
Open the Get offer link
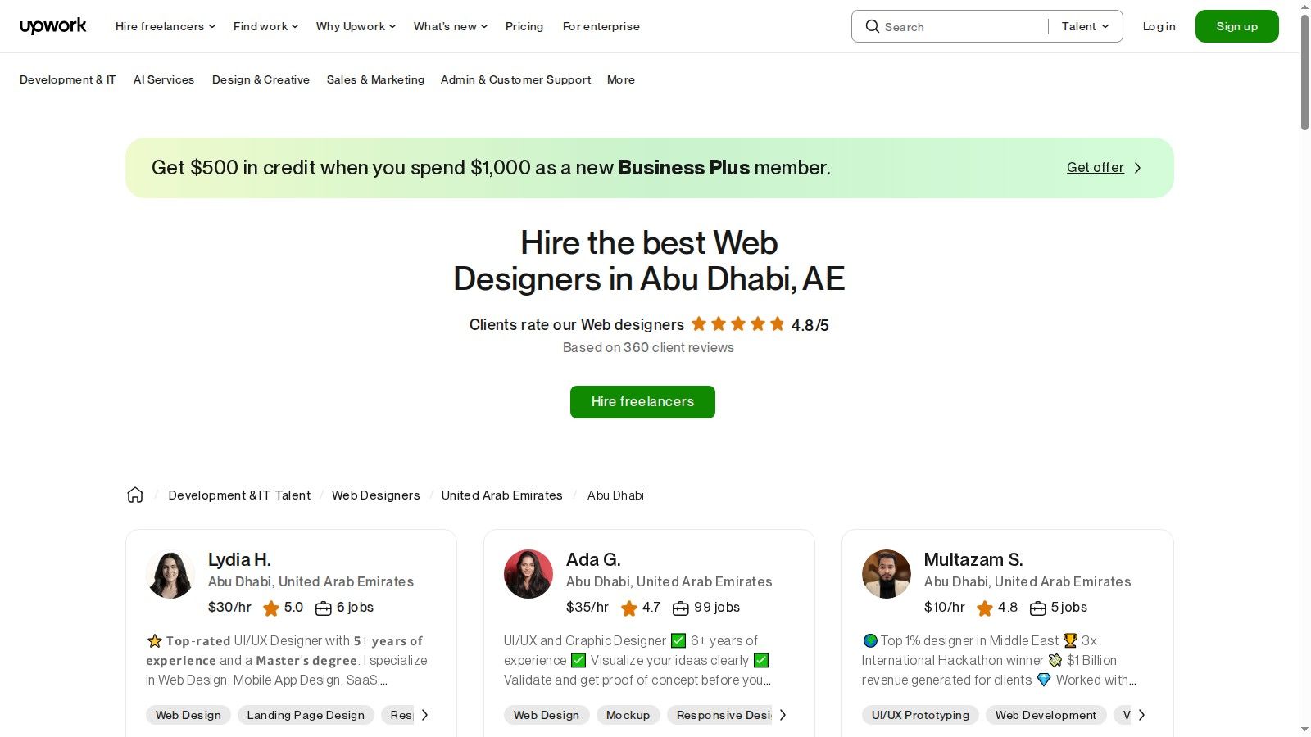[x=1095, y=167]
